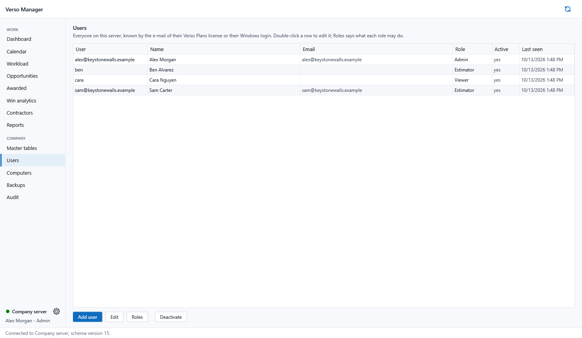Sort by the Email column header
582x338 pixels.
(376, 49)
